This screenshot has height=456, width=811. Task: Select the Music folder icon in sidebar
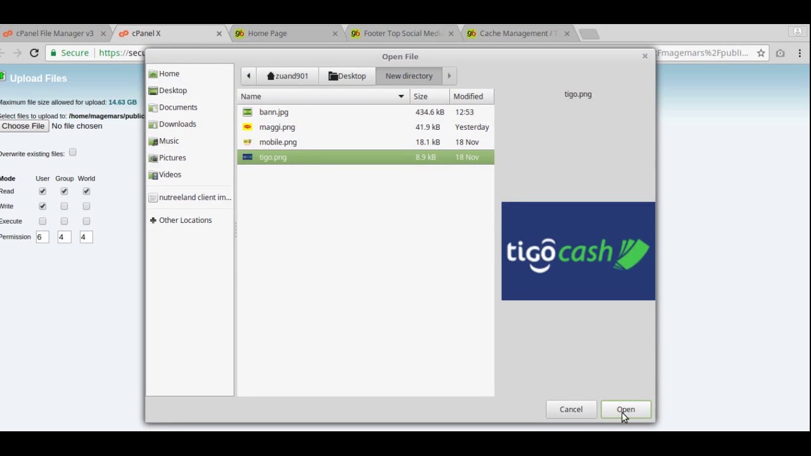click(153, 141)
